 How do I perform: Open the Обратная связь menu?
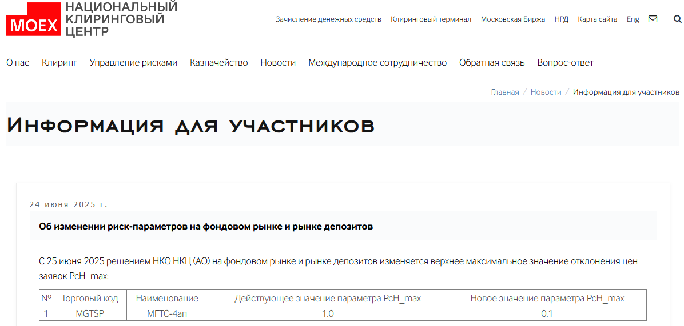coord(492,63)
